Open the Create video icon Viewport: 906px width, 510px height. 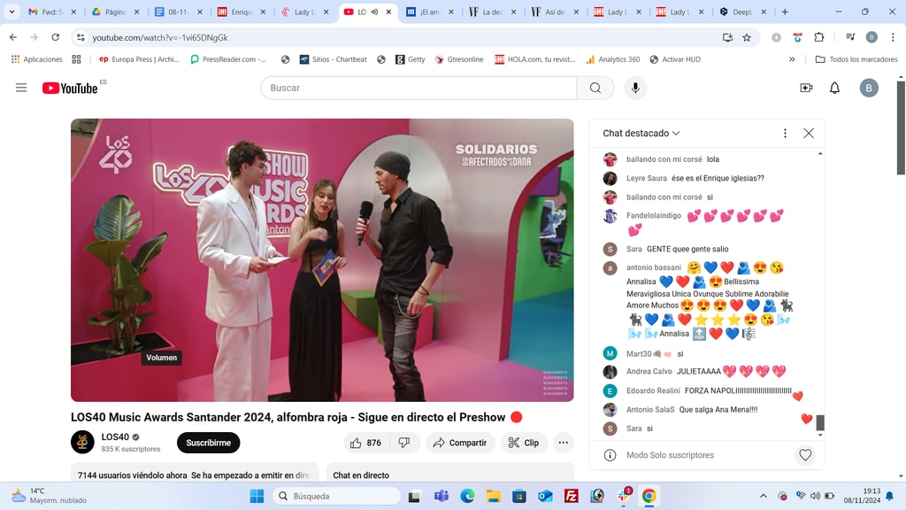coord(806,88)
